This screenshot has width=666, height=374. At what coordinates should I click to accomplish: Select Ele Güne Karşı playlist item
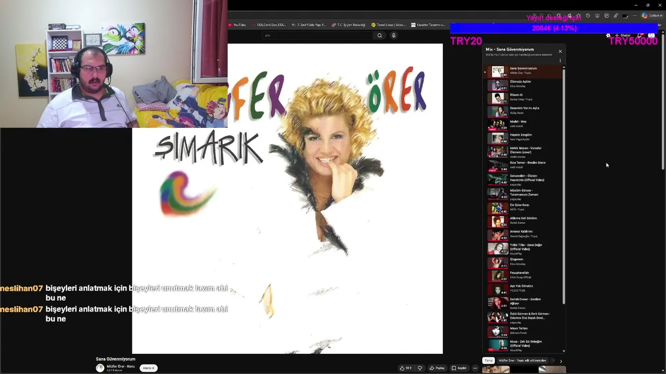pos(523,207)
